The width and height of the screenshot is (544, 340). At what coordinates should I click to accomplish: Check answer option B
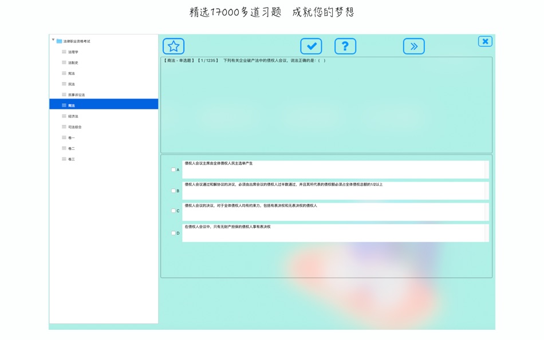(174, 191)
